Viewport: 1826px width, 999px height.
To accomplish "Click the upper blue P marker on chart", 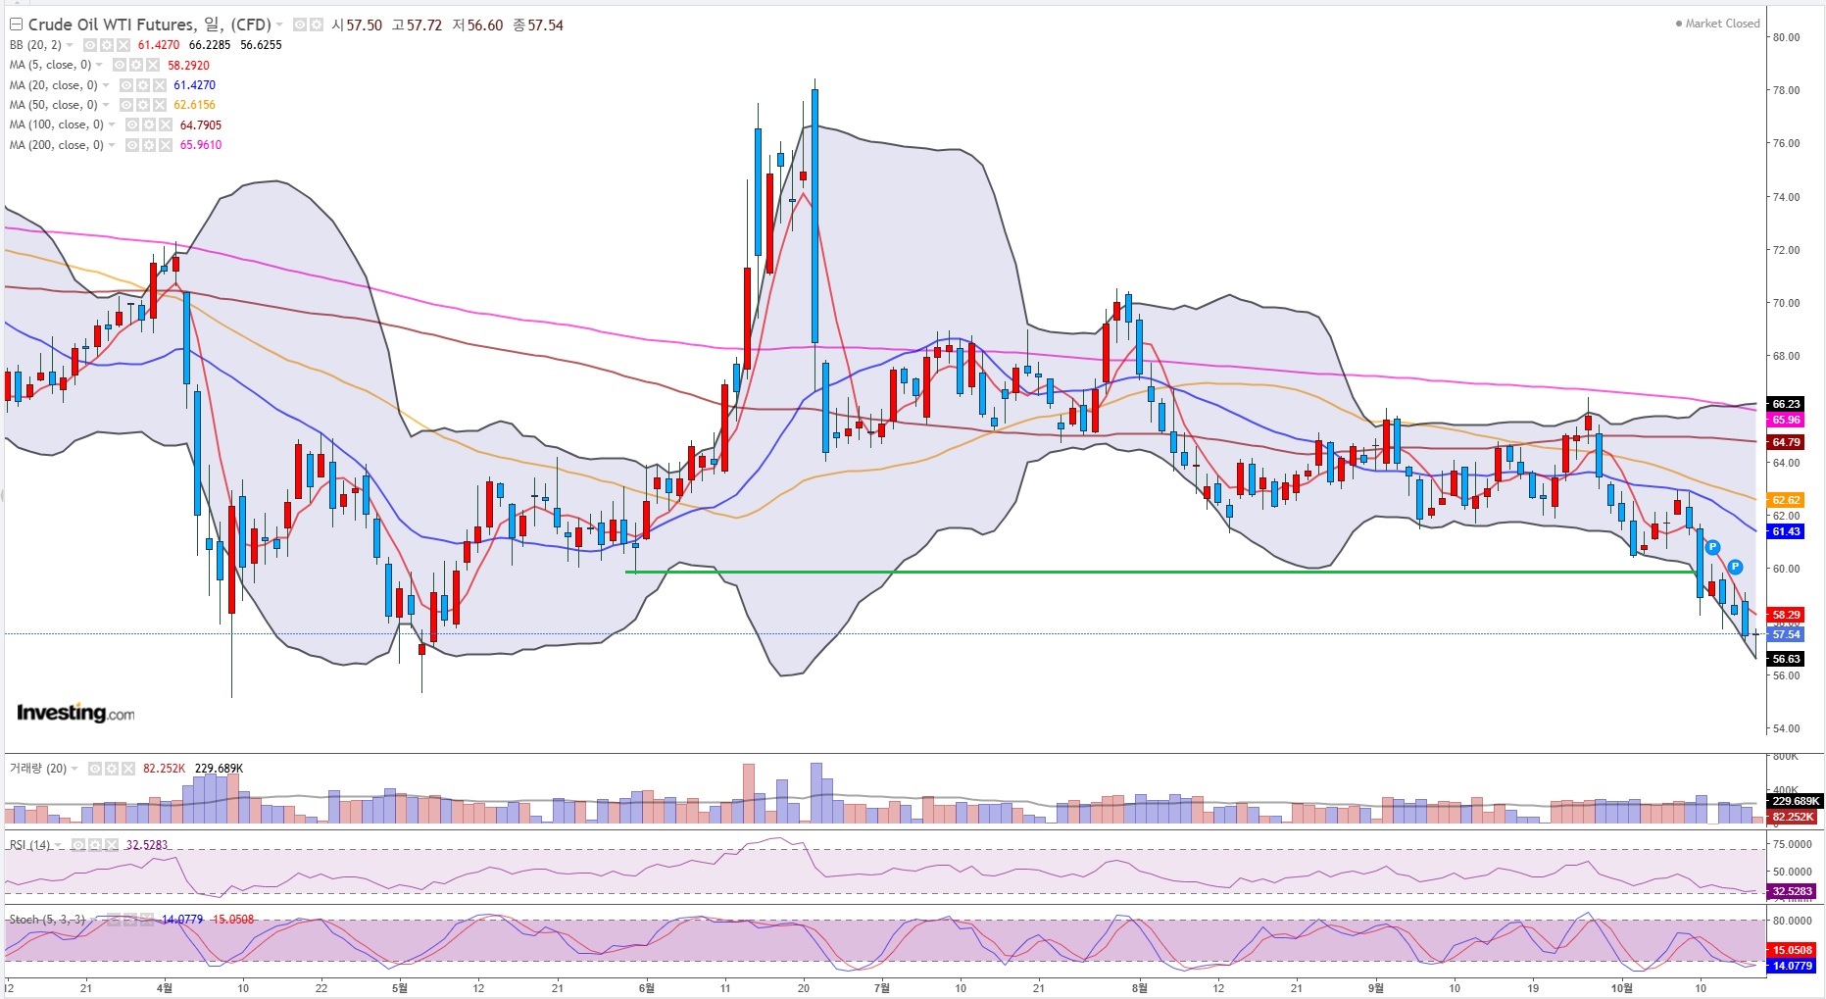I will click(1712, 547).
